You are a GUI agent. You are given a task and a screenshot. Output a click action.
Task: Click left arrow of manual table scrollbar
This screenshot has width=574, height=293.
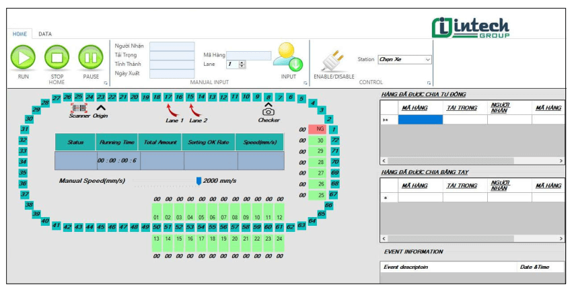384,239
